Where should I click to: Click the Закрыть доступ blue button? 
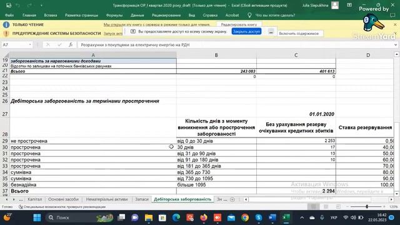click(246, 31)
